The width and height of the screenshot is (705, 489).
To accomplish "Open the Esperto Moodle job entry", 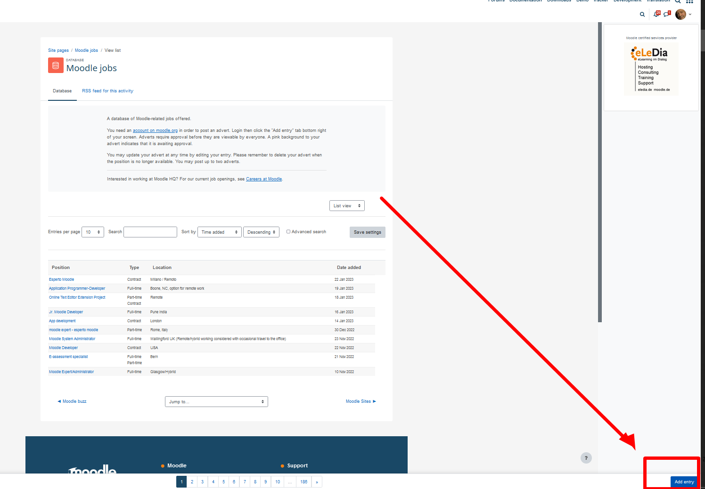I will pos(62,279).
